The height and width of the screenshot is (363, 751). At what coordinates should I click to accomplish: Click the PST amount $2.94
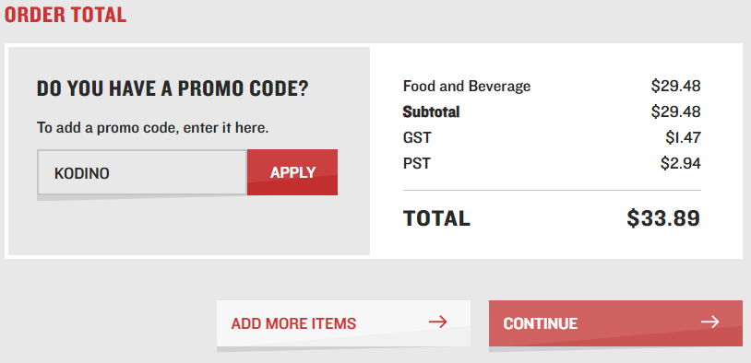pyautogui.click(x=681, y=164)
